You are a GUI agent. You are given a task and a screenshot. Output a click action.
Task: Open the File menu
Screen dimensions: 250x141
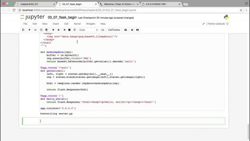[x=25, y=24]
